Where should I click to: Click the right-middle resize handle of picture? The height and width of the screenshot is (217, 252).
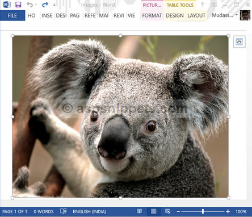[229, 117]
